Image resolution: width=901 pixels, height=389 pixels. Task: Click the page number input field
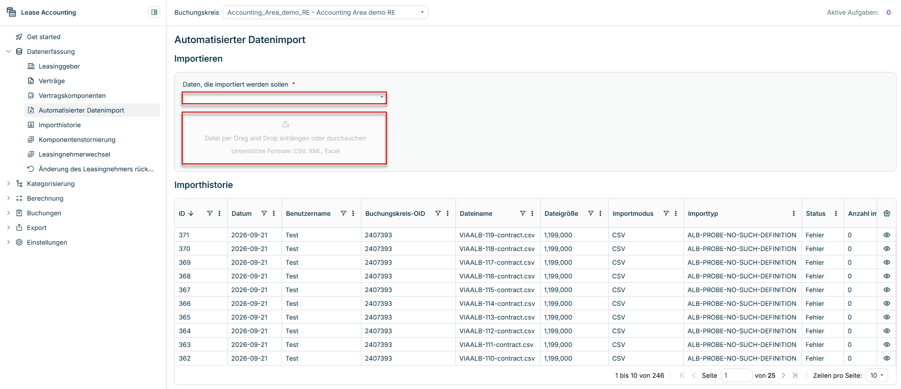point(736,375)
